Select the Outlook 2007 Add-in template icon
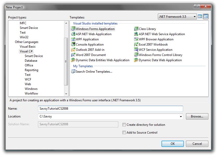The width and height of the screenshot is (218, 156). tap(73, 50)
